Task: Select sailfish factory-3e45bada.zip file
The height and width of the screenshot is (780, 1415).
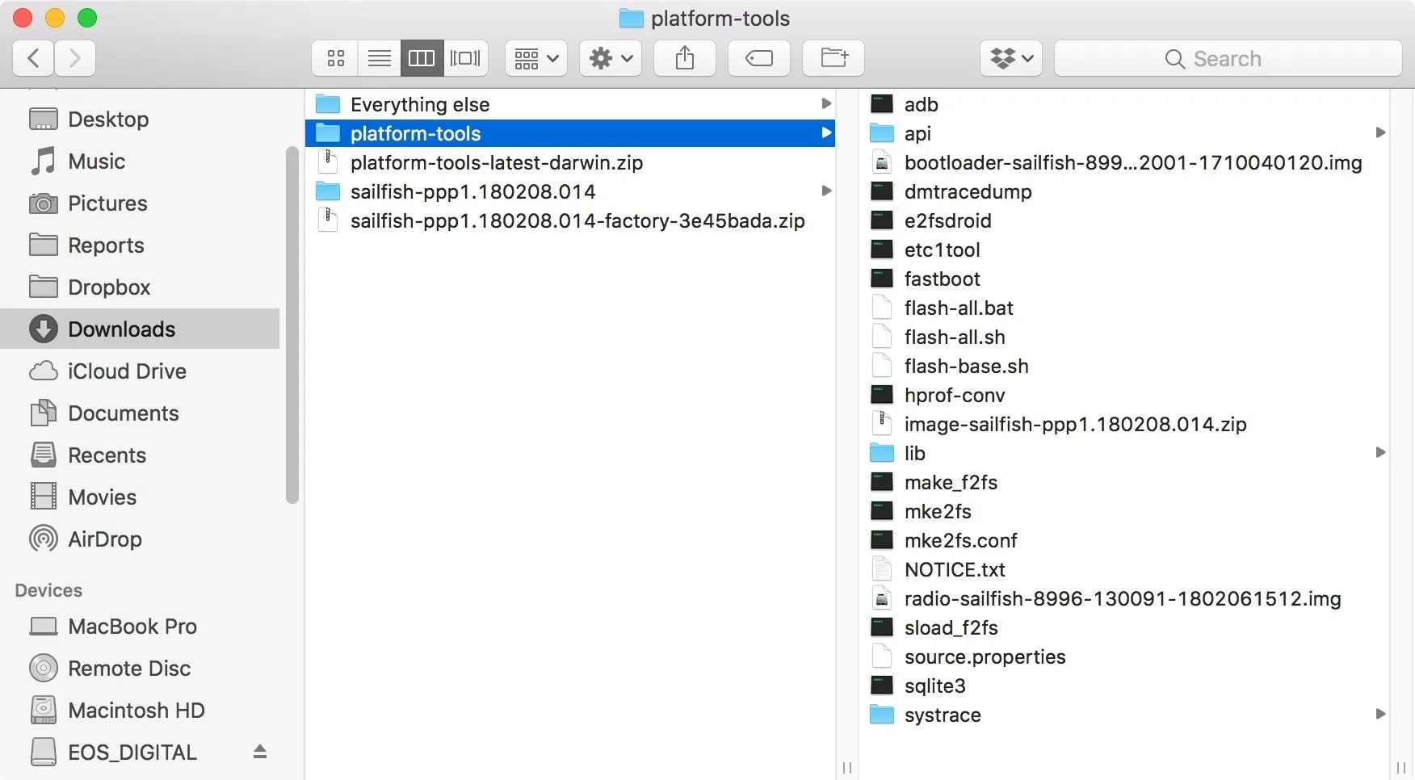Action: tap(570, 220)
